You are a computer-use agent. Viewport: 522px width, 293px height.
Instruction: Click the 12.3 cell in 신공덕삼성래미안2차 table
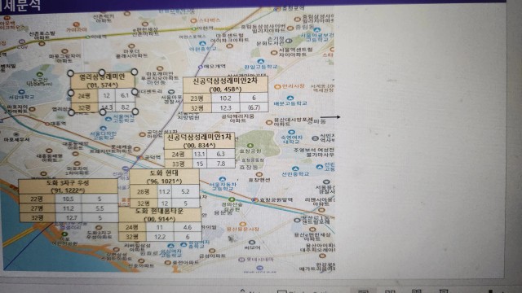pyautogui.click(x=225, y=107)
